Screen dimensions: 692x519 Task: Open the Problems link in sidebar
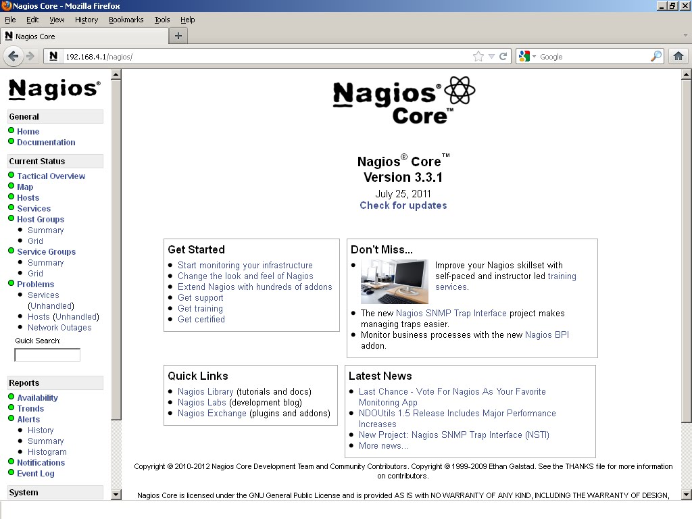(36, 285)
